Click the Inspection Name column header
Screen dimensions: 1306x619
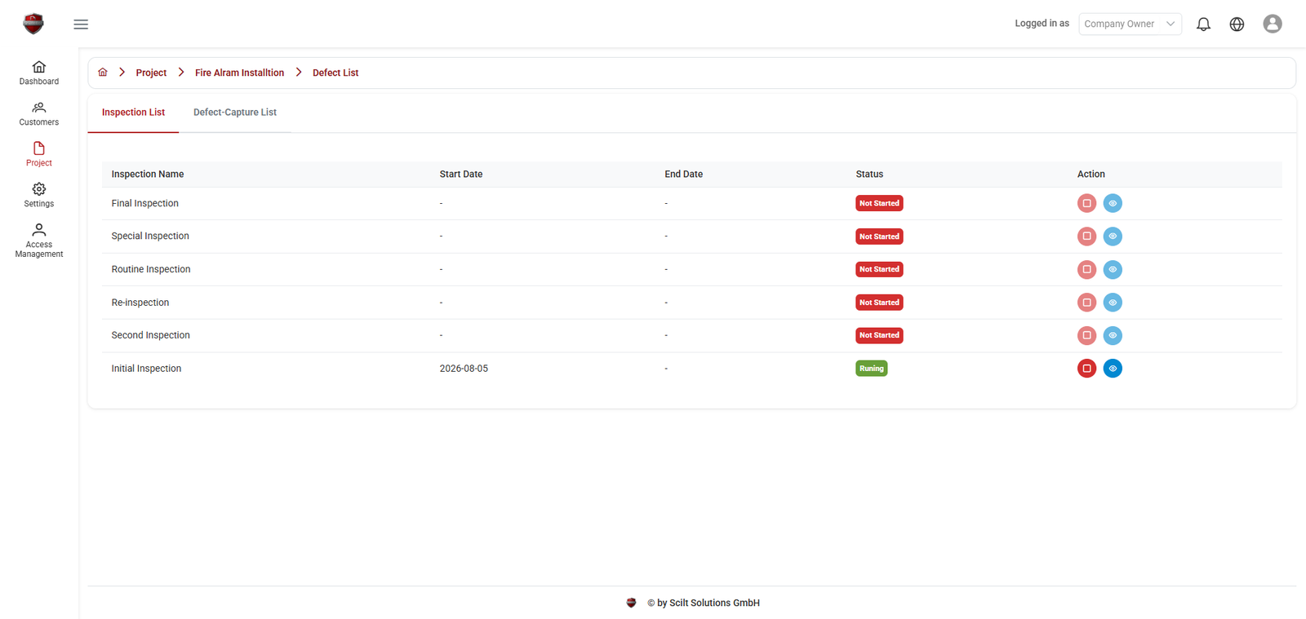coord(148,175)
